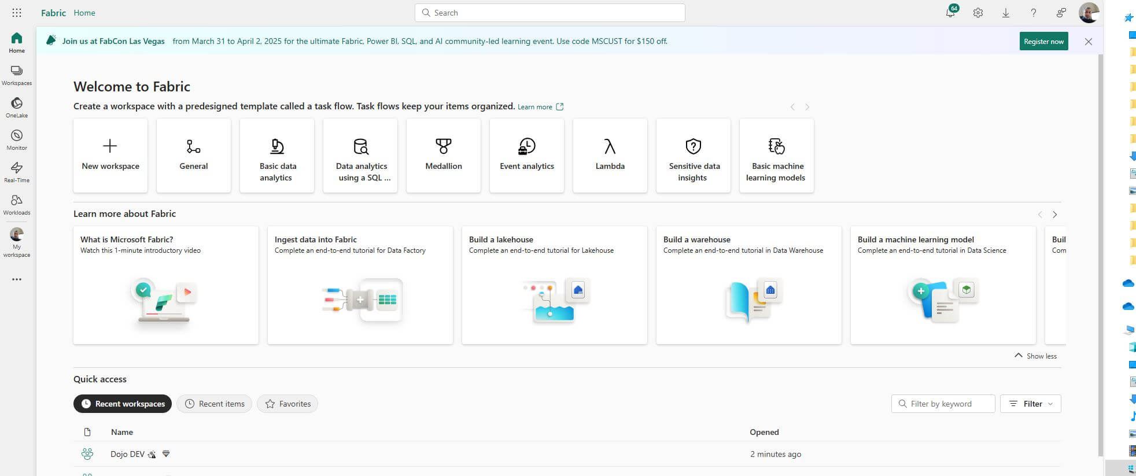Create a New workspace card
Image resolution: width=1136 pixels, height=476 pixels.
[x=110, y=156]
